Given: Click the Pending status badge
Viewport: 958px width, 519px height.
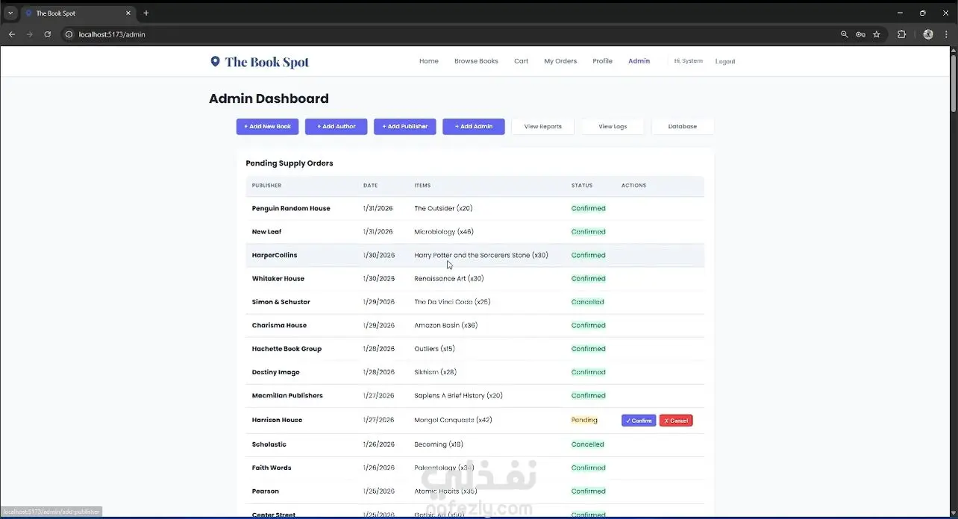Looking at the screenshot, I should click(x=584, y=420).
